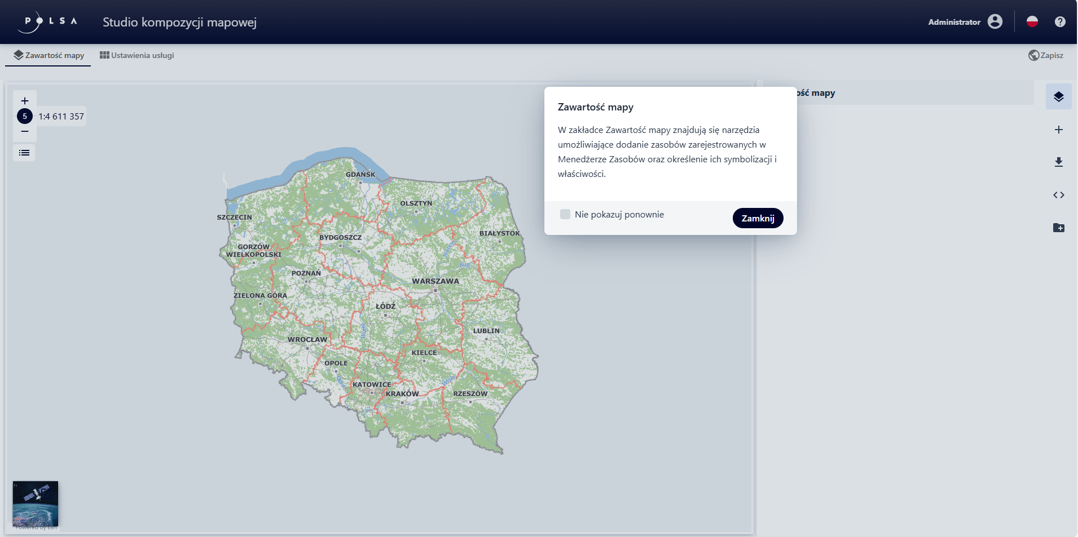Add a new layer with plus icon
1078x537 pixels.
pyautogui.click(x=1058, y=130)
